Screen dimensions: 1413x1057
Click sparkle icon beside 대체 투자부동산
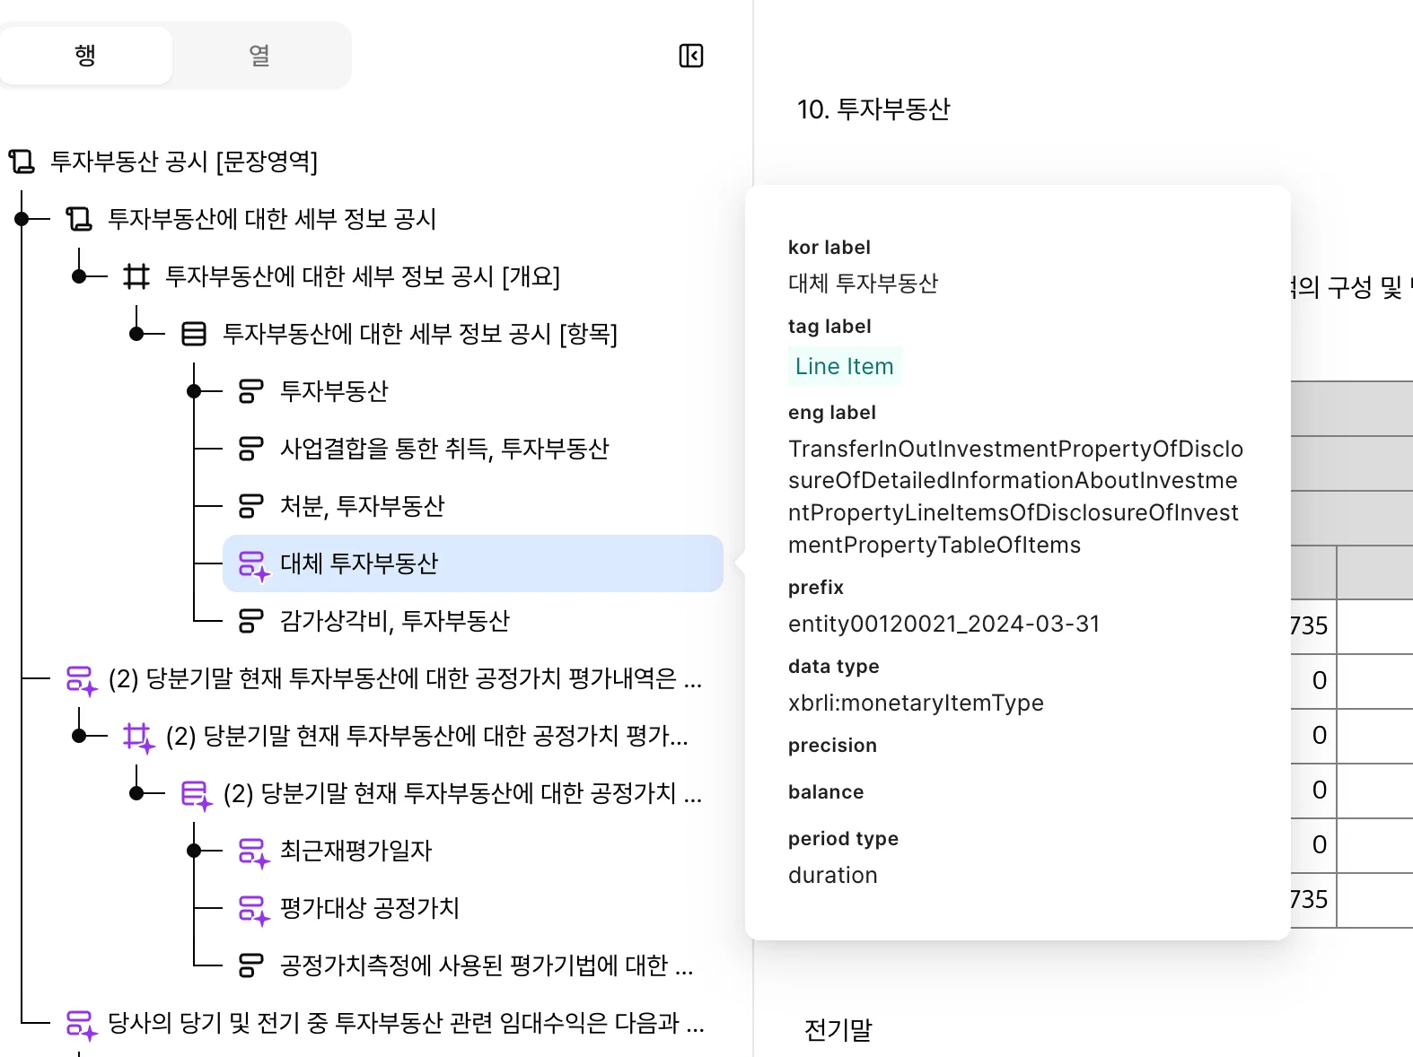[253, 565]
